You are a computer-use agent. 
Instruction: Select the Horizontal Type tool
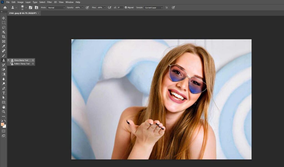point(3,93)
